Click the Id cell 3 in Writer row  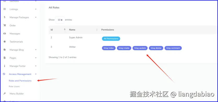tap(51, 47)
